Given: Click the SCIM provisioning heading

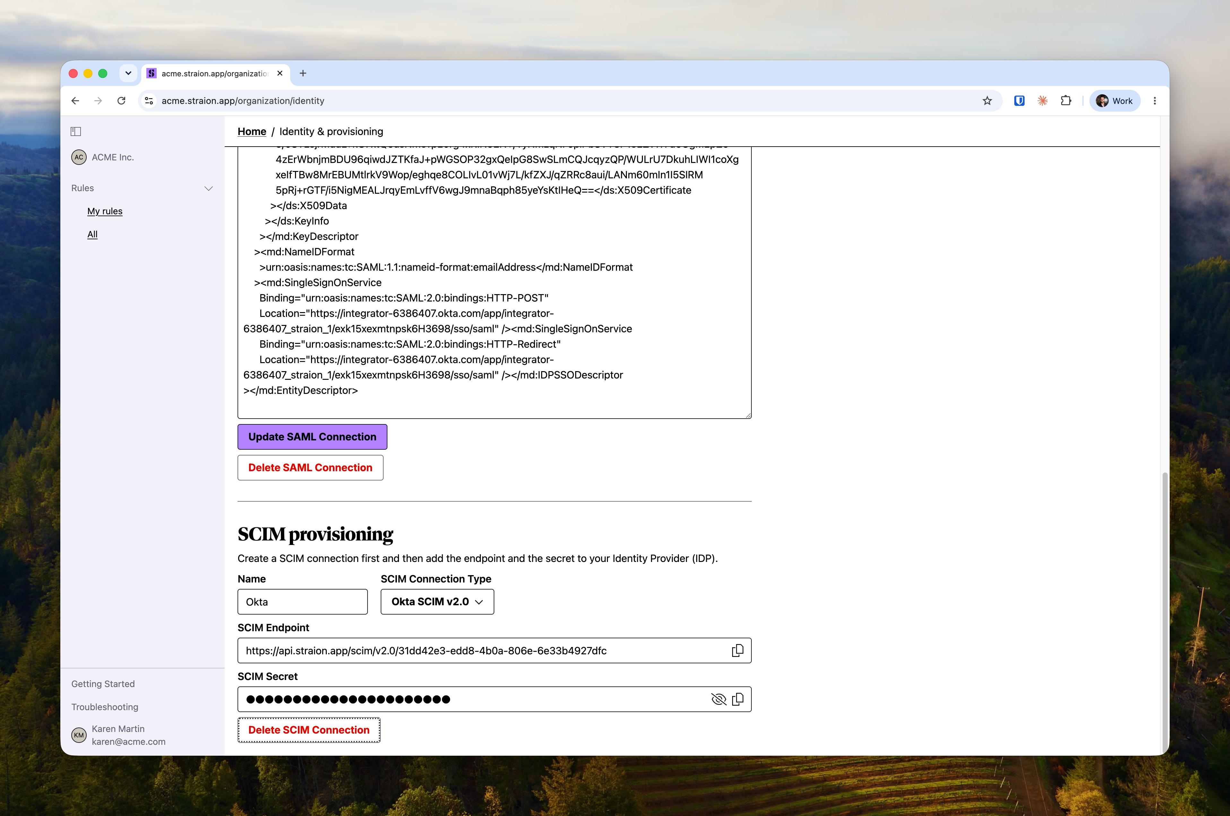Looking at the screenshot, I should (x=315, y=534).
